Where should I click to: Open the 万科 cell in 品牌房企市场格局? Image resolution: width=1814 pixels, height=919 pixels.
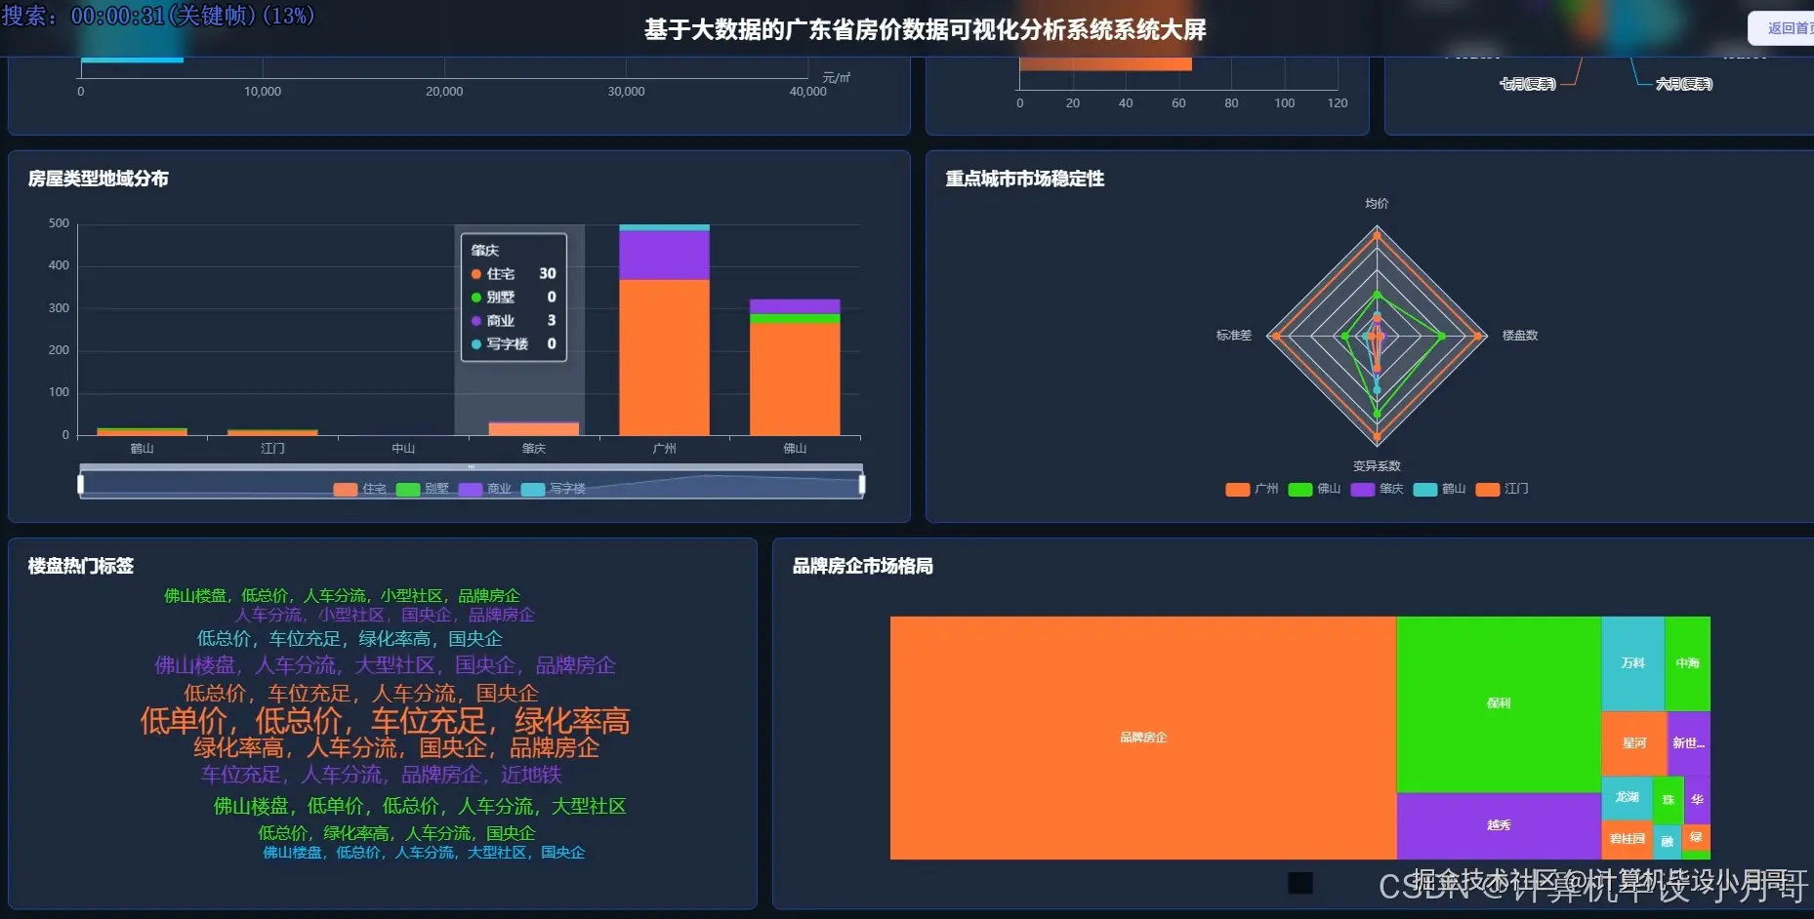[1631, 662]
